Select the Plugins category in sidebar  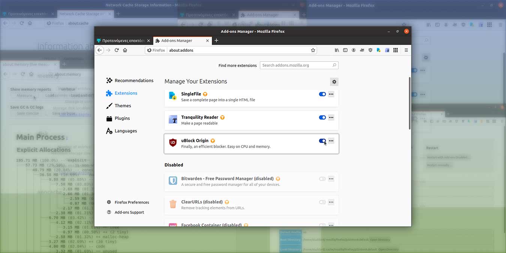121,118
